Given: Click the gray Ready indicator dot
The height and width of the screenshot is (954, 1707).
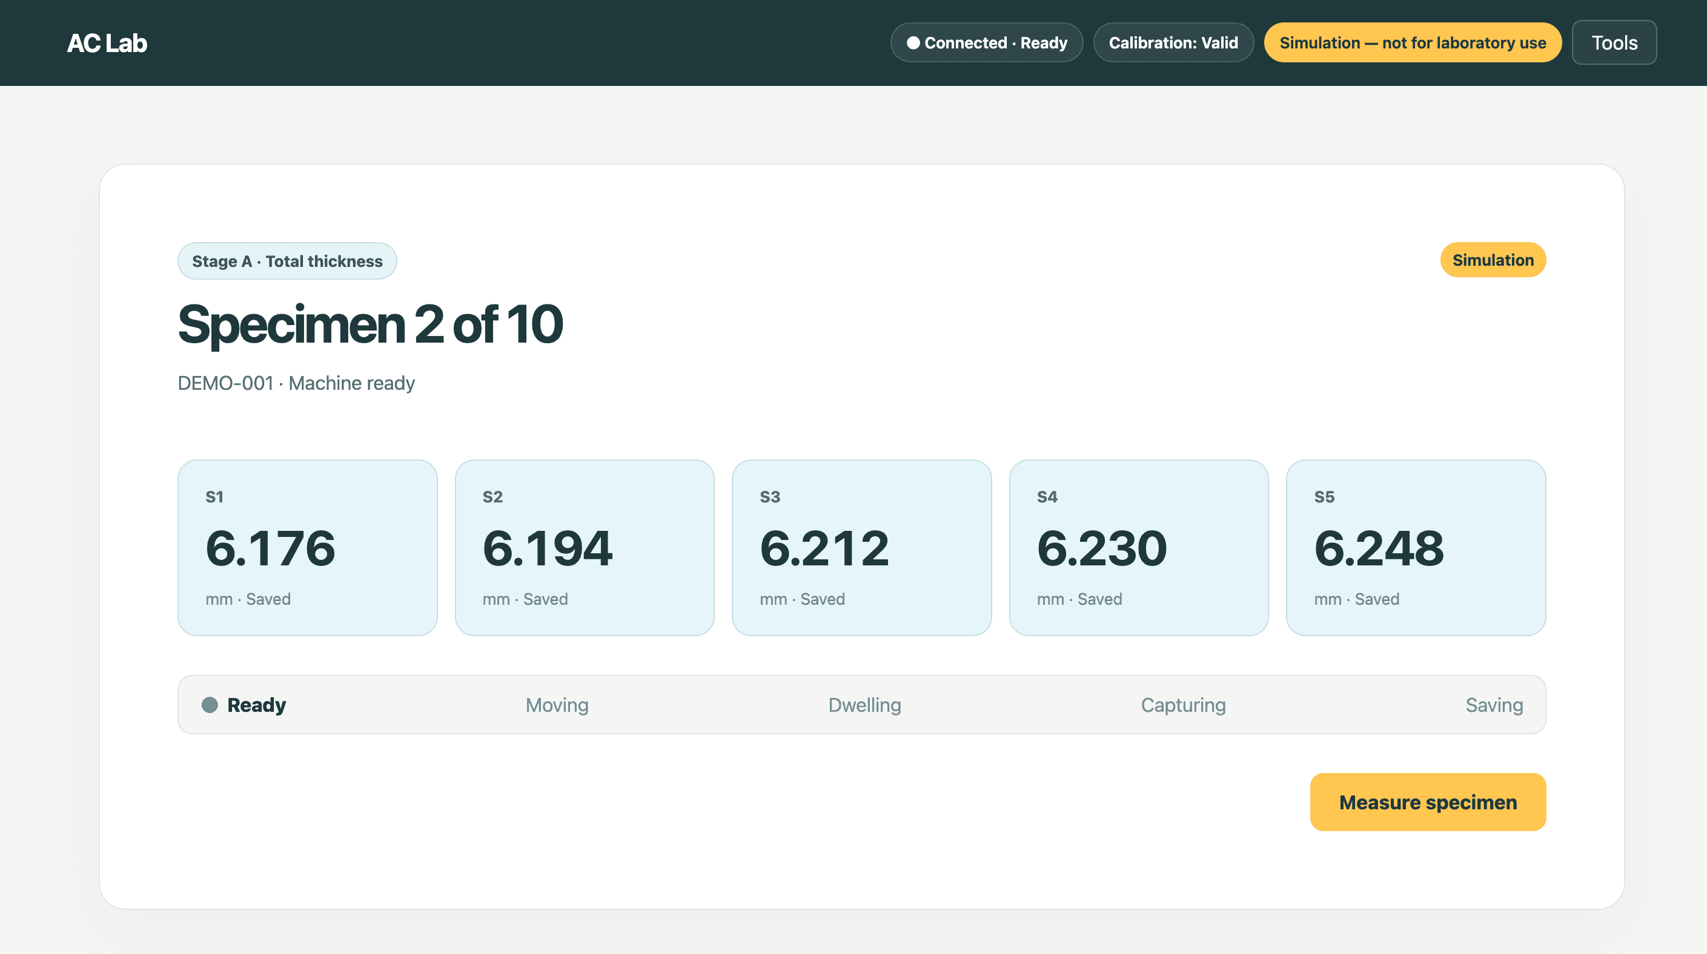Looking at the screenshot, I should click(x=210, y=705).
